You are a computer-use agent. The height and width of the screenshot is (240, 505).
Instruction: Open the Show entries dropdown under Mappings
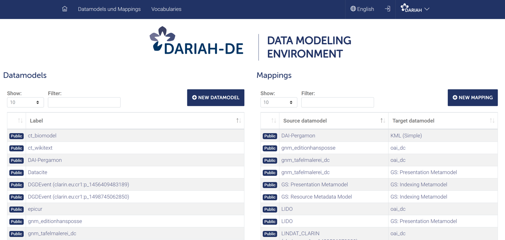(278, 102)
